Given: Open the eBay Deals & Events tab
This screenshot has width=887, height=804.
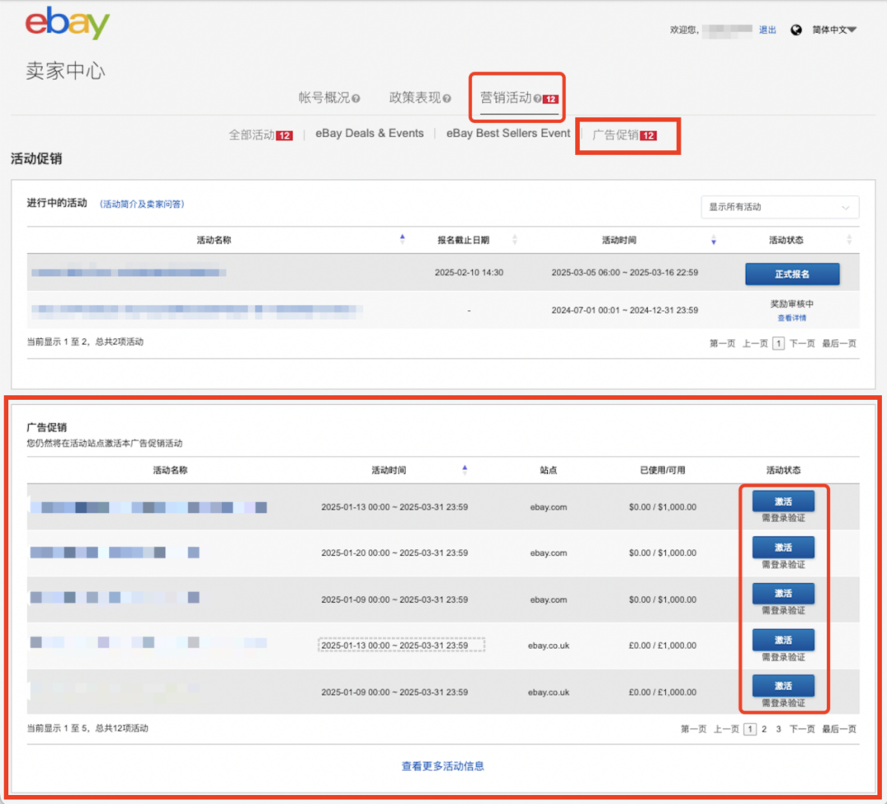Looking at the screenshot, I should 369,132.
